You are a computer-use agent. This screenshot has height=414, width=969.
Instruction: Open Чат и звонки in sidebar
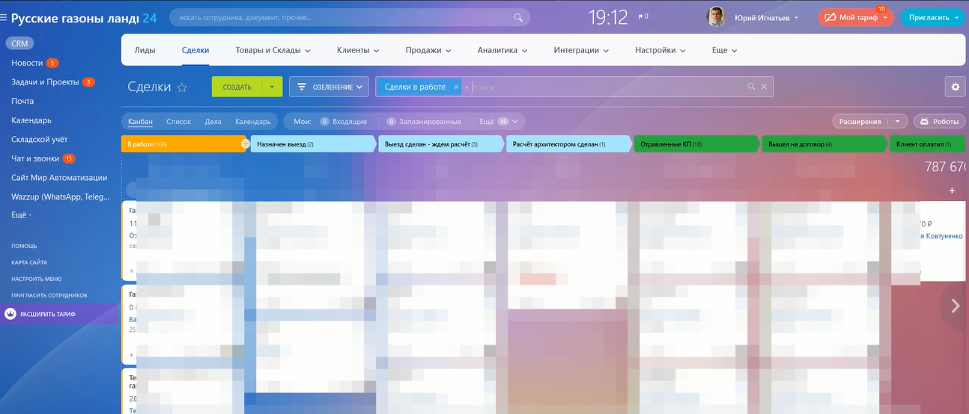[x=35, y=158]
